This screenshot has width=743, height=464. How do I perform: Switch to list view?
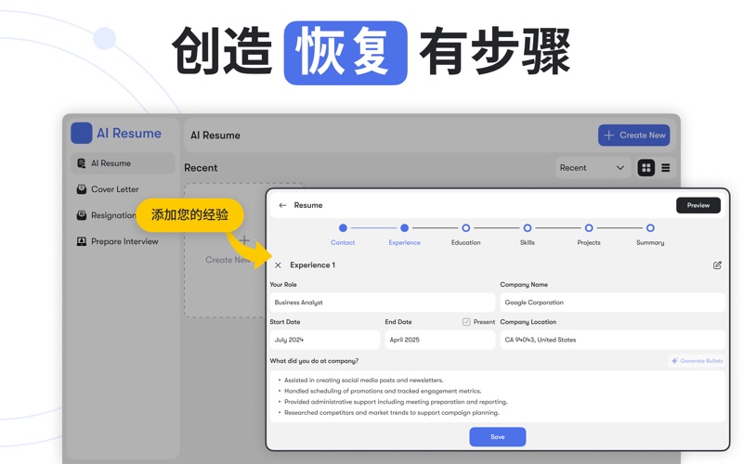666,168
